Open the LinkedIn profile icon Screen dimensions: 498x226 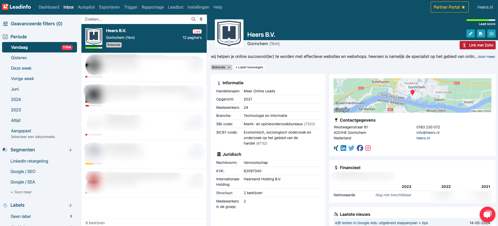point(343,148)
